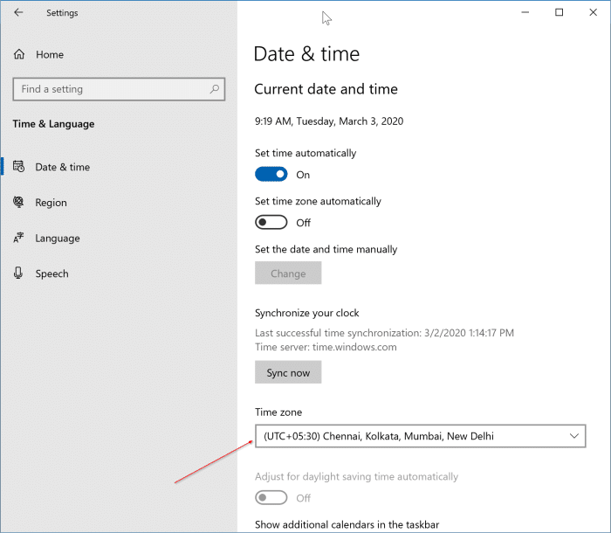Open the Speech settings page
Image resolution: width=611 pixels, height=533 pixels.
[x=51, y=273]
